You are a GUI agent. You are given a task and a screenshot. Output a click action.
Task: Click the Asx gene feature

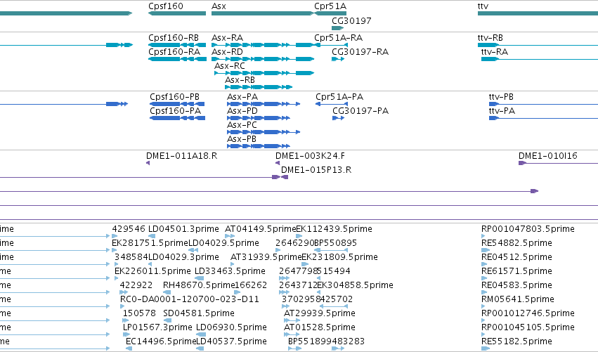click(262, 13)
